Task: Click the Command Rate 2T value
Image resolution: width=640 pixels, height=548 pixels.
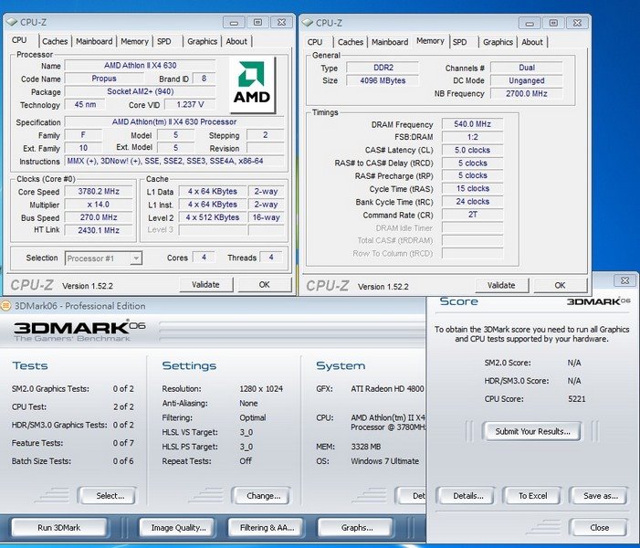Action: [472, 215]
